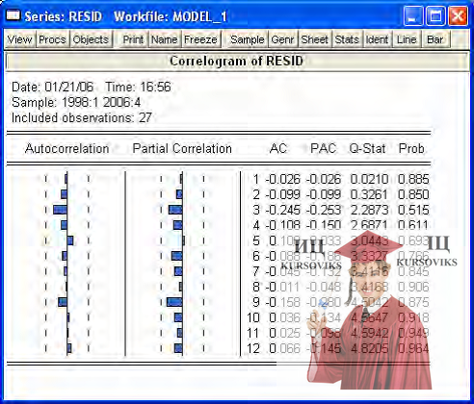Show the Stats view
The height and width of the screenshot is (404, 474).
tap(347, 39)
